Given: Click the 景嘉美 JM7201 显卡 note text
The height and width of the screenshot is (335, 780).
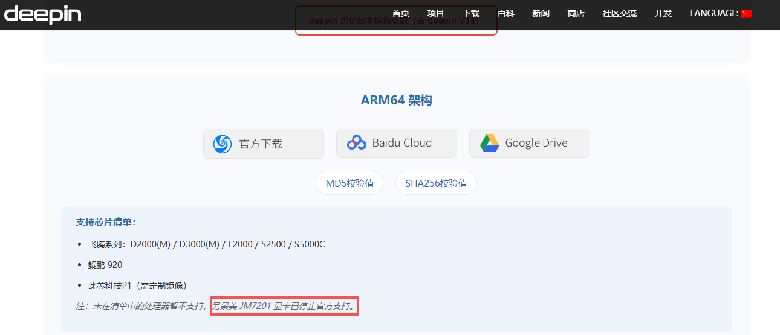Looking at the screenshot, I should (x=283, y=307).
